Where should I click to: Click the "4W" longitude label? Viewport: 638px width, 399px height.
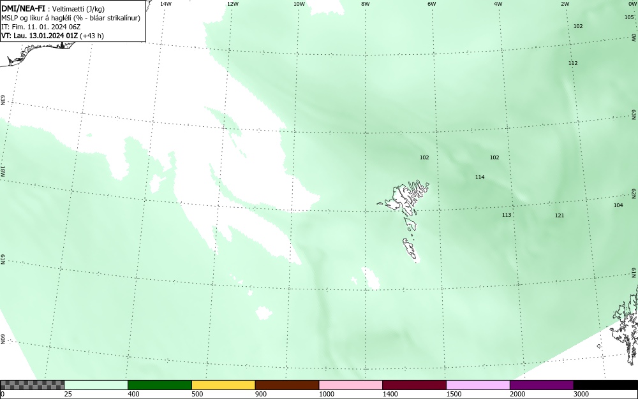pyautogui.click(x=498, y=4)
